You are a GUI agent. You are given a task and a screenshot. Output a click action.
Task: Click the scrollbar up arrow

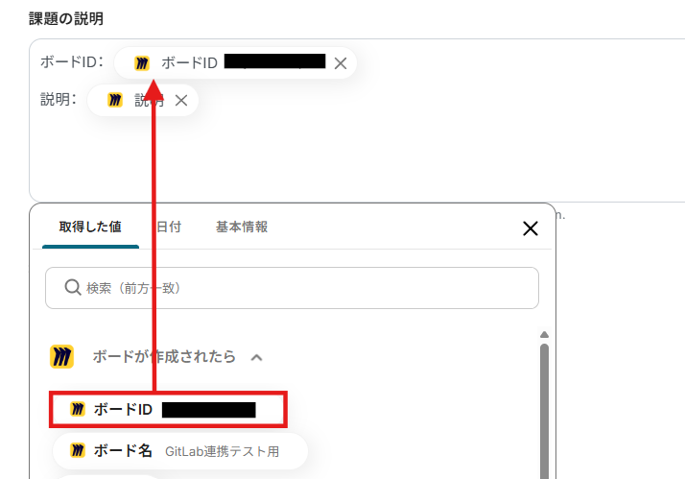[544, 335]
